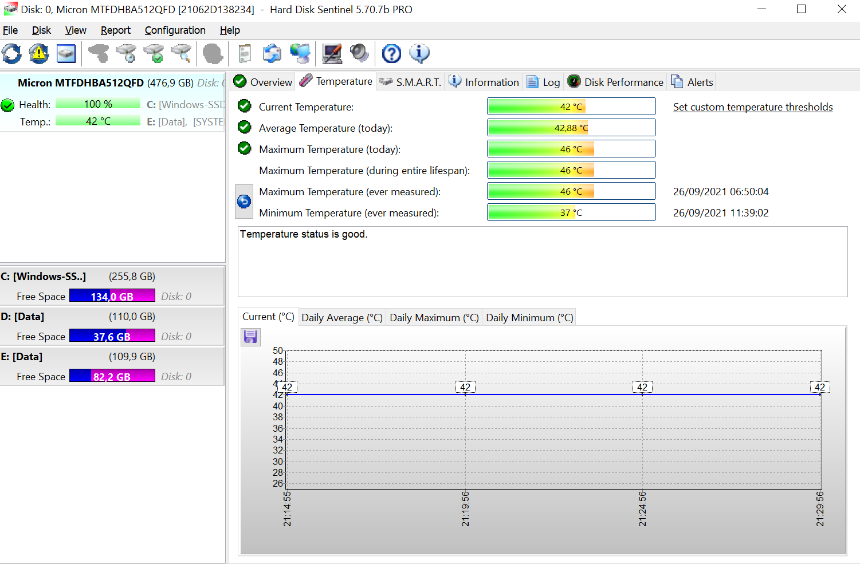Screen dimensions: 860x564
Task: Show the Daily Minimum (°C) graph
Action: coord(529,318)
